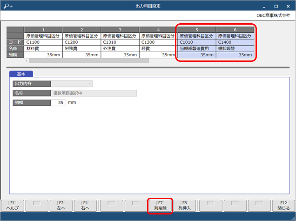Click the 当期総製造費用 name cell
Screen dimensions: 296x221
click(197, 48)
